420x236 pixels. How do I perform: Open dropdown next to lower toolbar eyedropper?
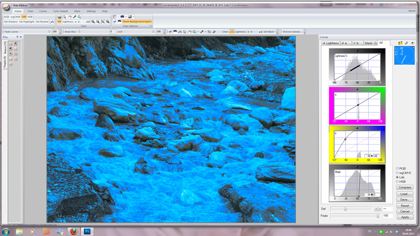(x=205, y=32)
